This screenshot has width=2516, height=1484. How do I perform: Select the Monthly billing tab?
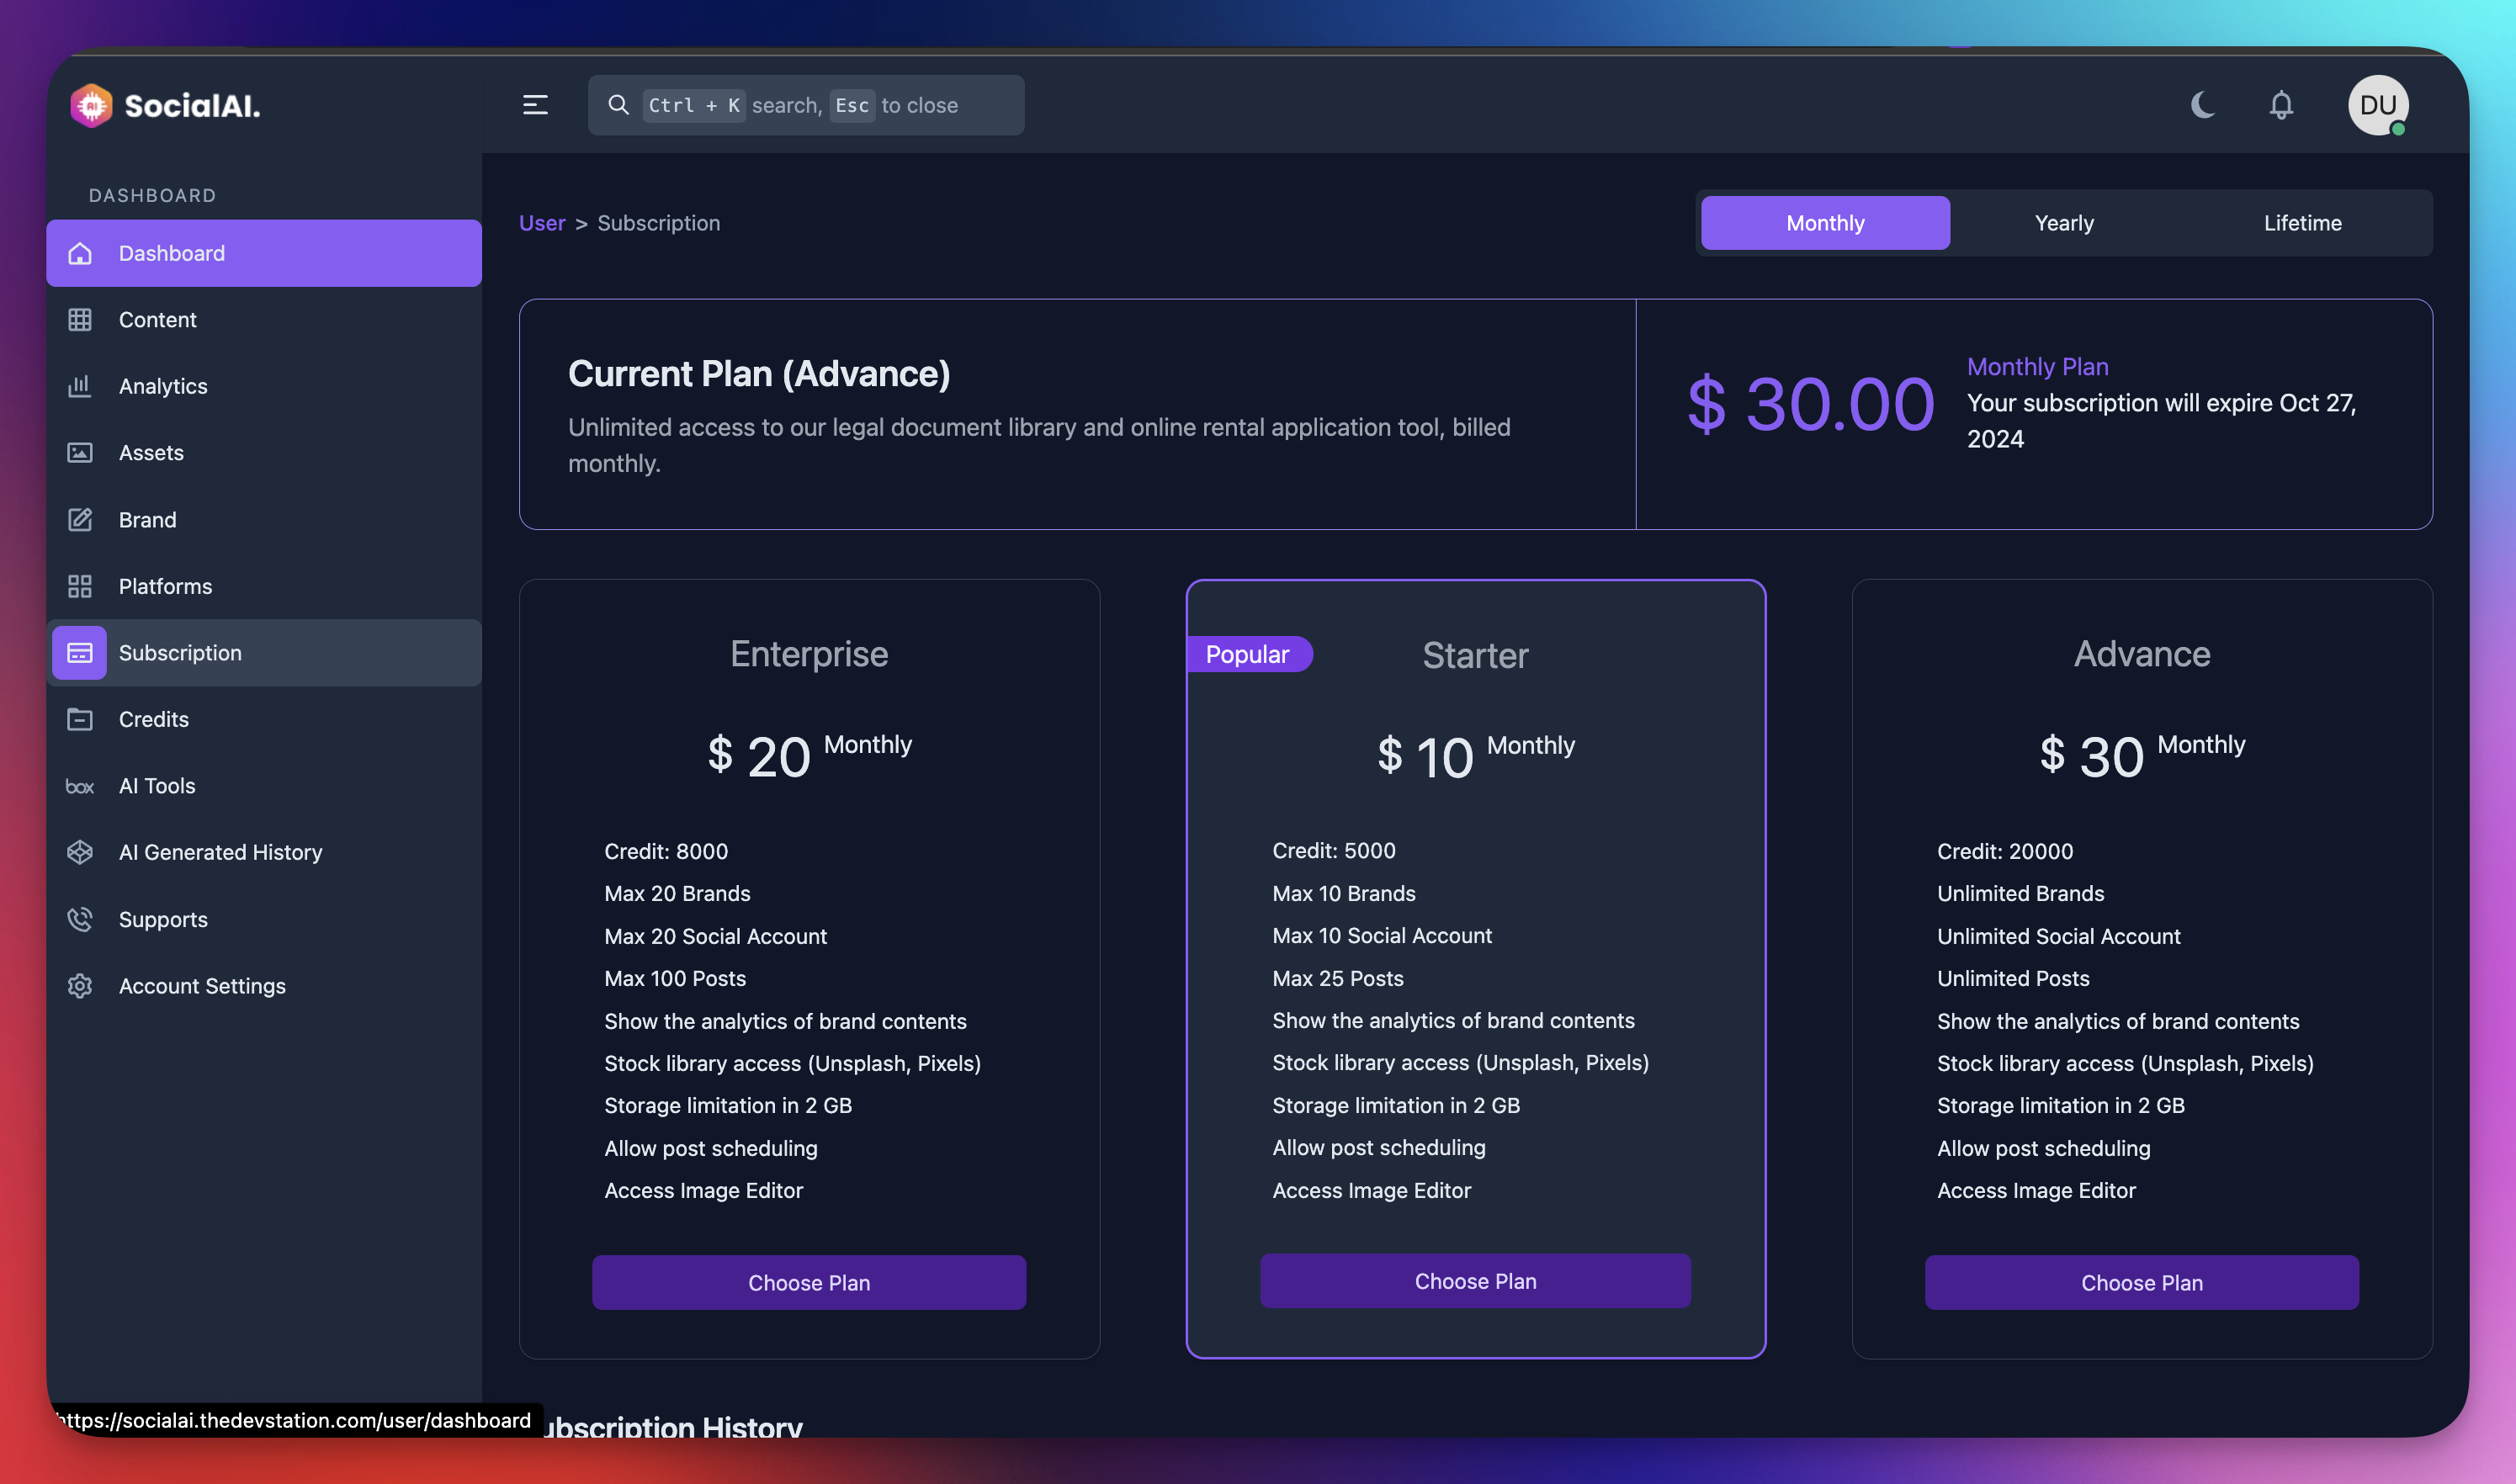pyautogui.click(x=1824, y=222)
